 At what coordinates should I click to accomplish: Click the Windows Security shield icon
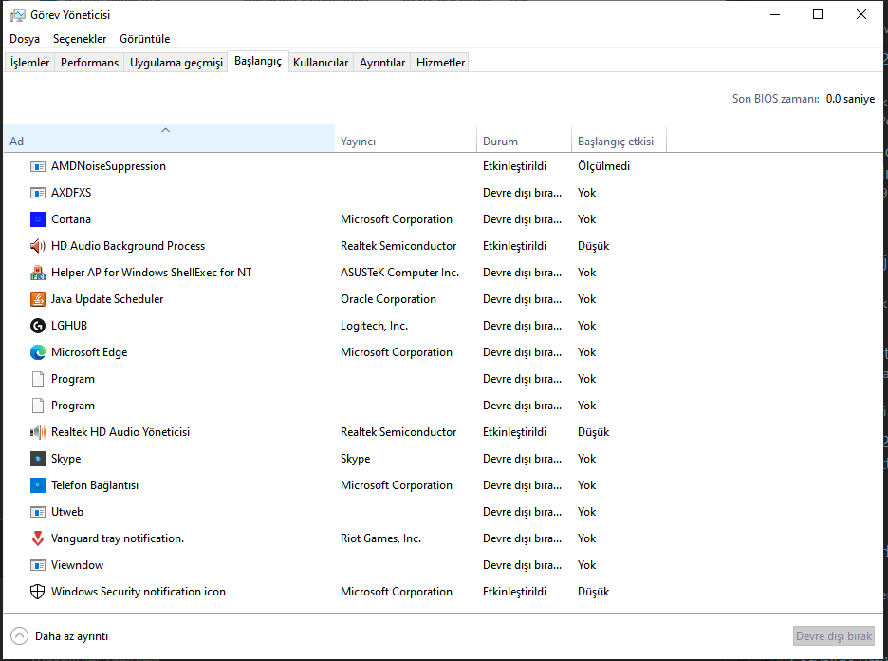pyautogui.click(x=37, y=592)
